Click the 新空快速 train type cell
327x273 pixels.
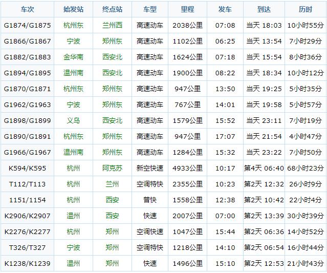pyautogui.click(x=150, y=168)
